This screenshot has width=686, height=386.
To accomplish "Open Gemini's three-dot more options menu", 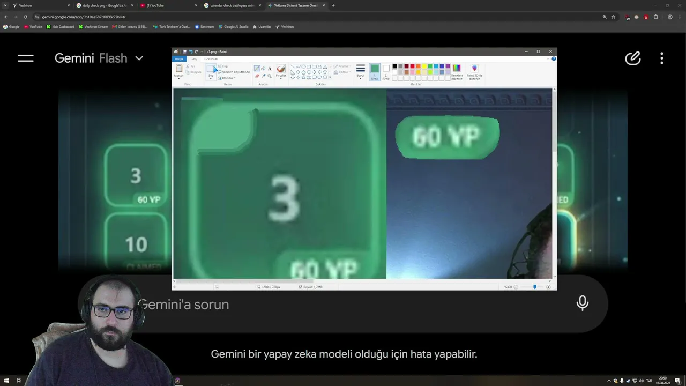I will point(662,58).
